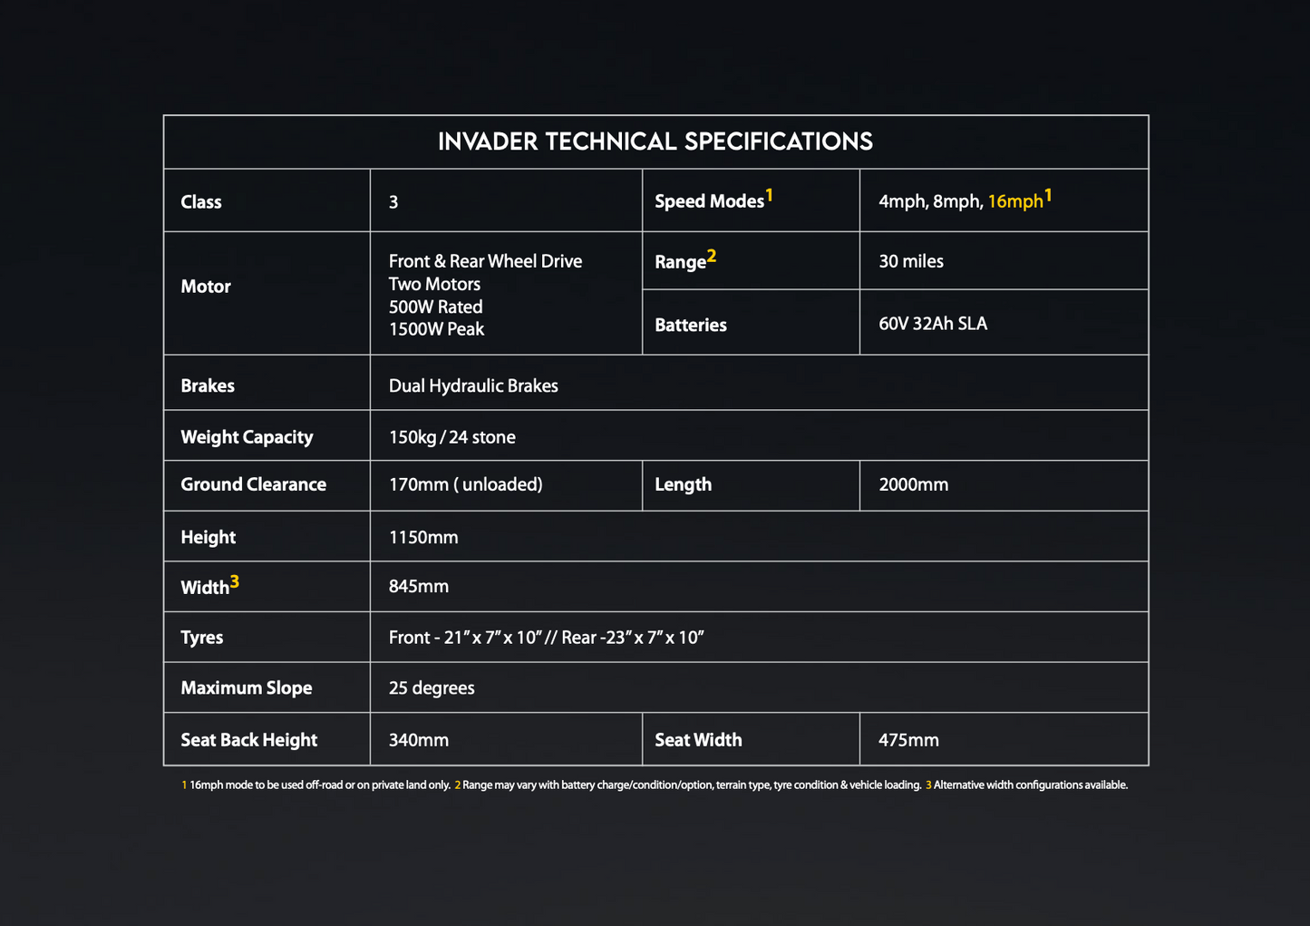Click the 'Brakes' label
The height and width of the screenshot is (926, 1310).
coord(208,385)
